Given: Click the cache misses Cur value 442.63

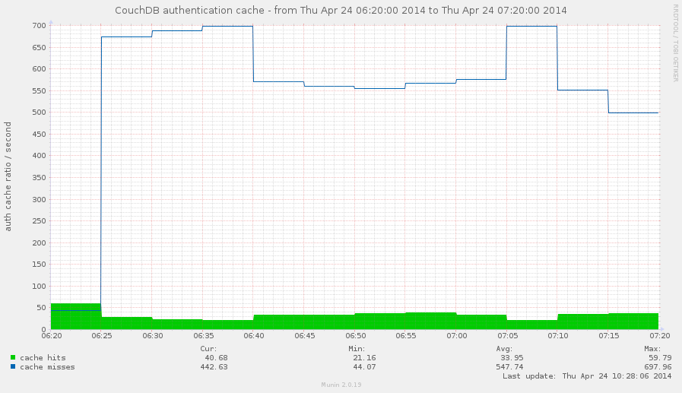Looking at the screenshot, I should tap(214, 367).
